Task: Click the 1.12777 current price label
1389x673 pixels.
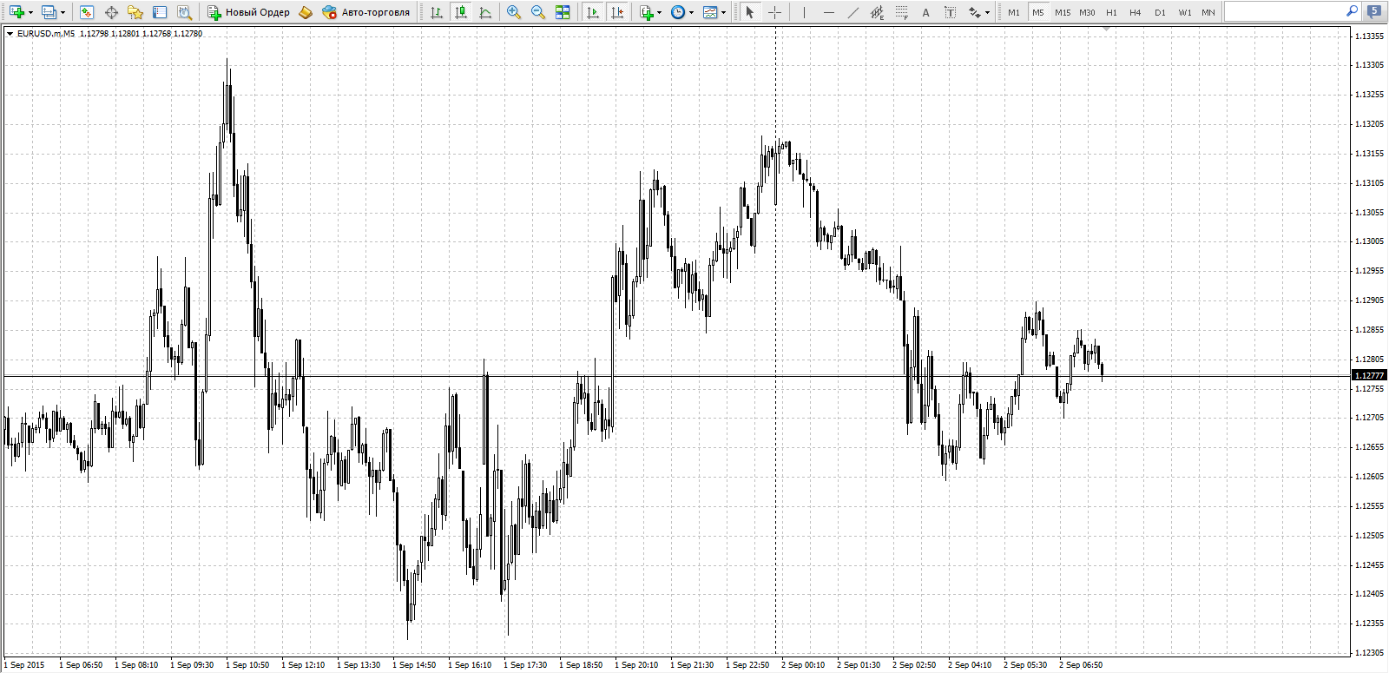Action: point(1369,375)
